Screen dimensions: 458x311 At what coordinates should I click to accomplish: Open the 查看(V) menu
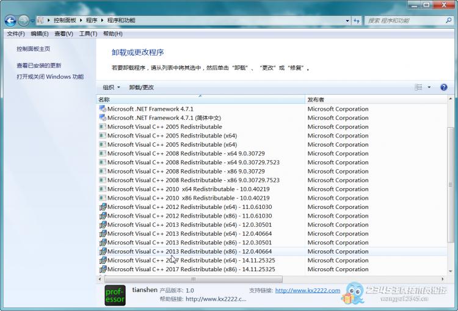pyautogui.click(x=64, y=34)
